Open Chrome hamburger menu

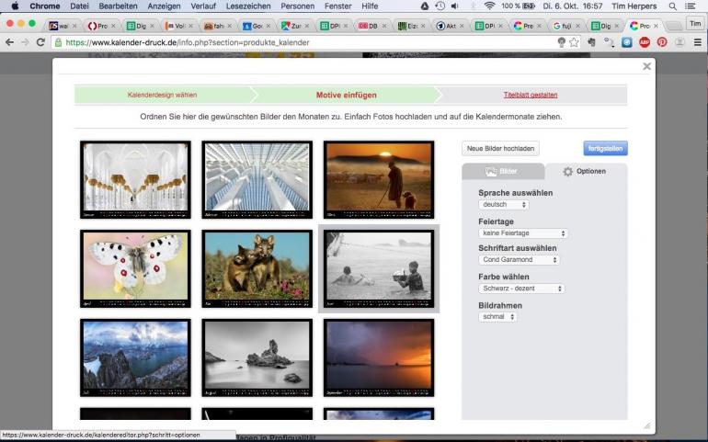click(698, 42)
